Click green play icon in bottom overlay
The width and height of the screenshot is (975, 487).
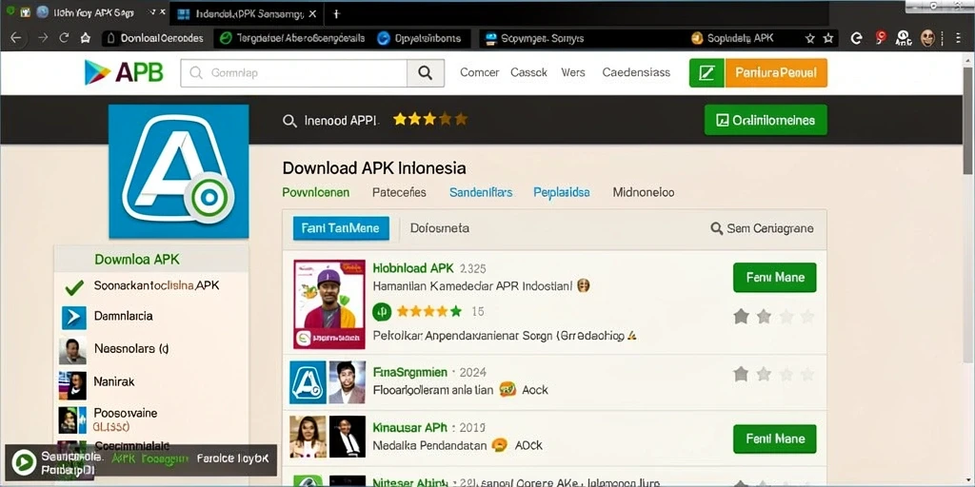(x=24, y=463)
